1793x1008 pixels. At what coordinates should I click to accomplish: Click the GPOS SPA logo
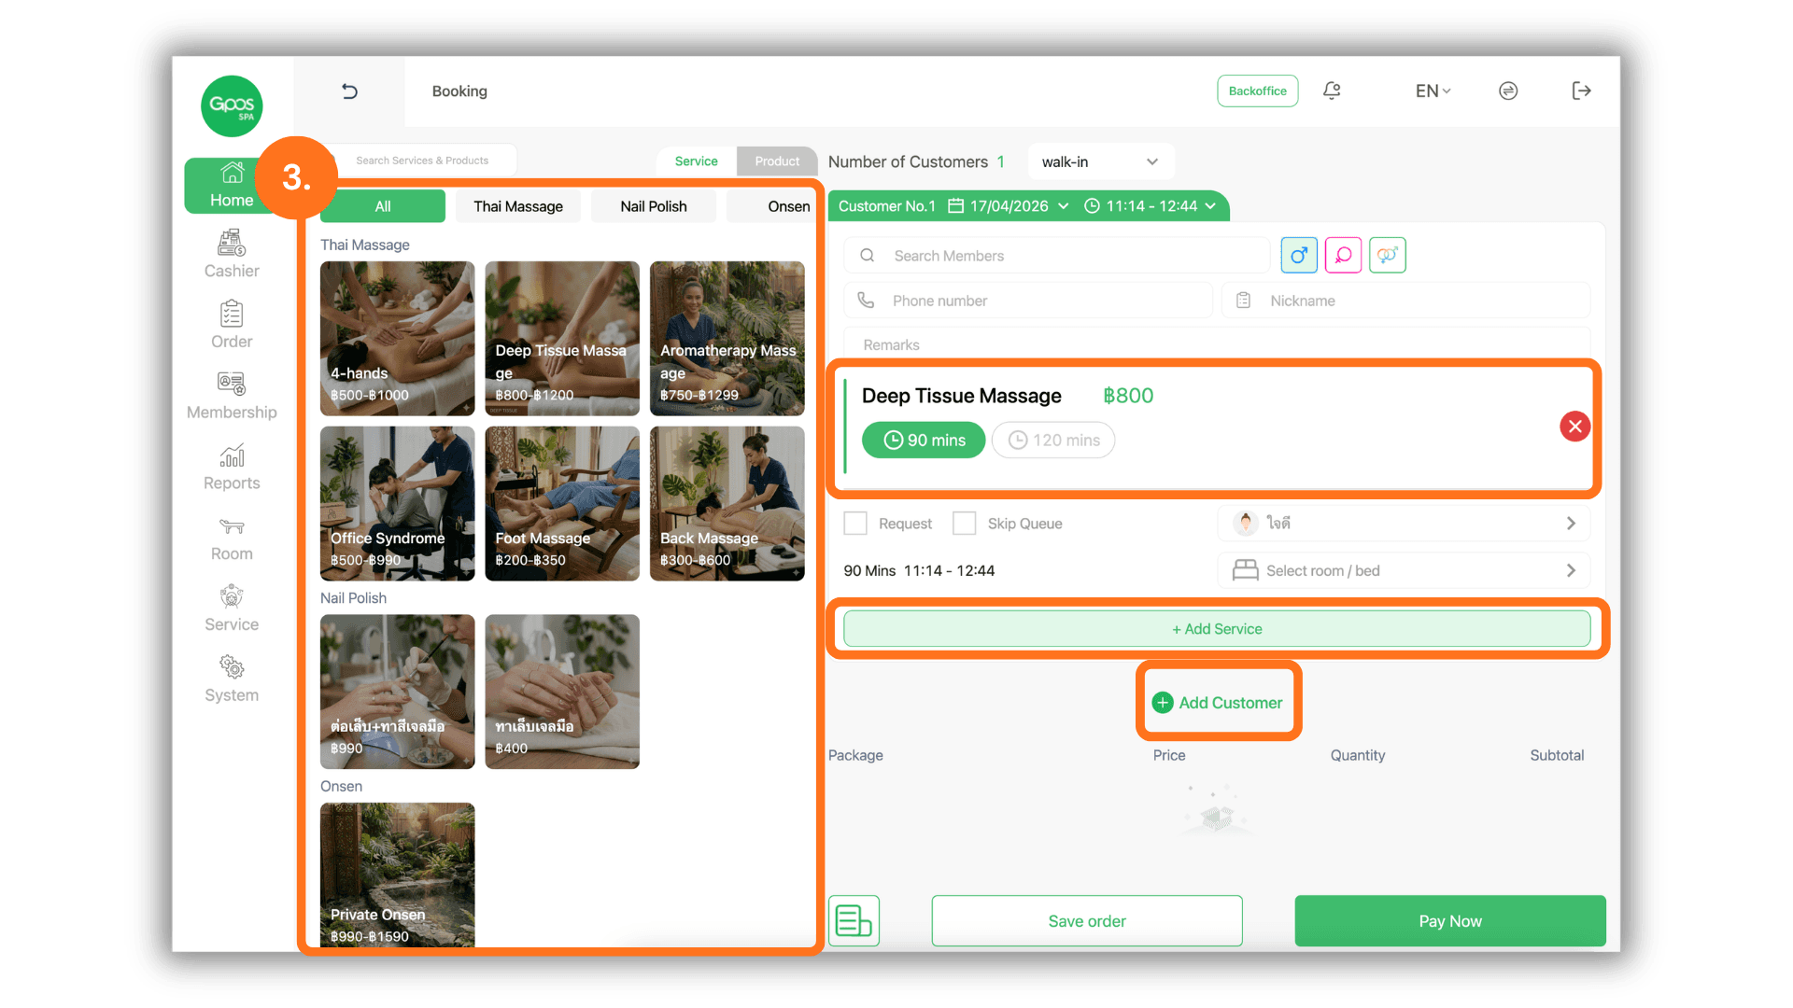click(x=232, y=105)
